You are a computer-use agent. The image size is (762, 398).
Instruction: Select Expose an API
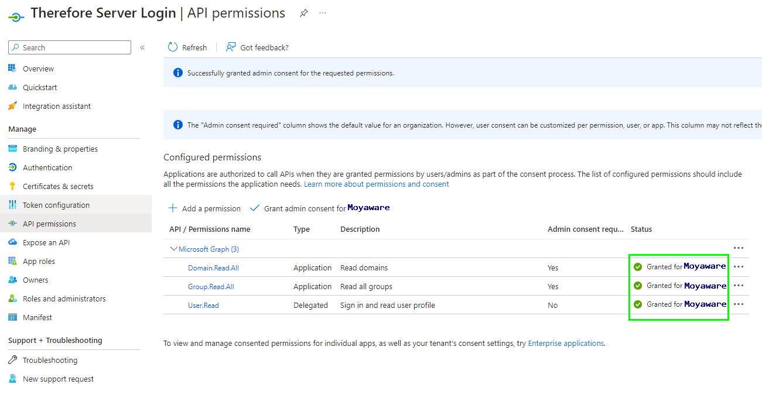click(x=50, y=242)
